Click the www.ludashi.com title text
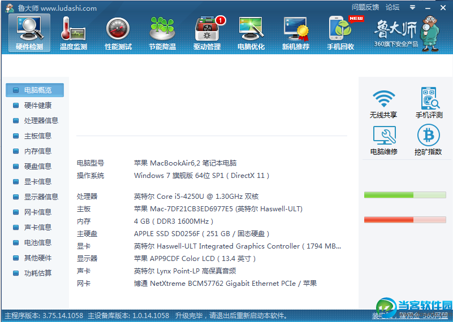Image resolution: width=453 pixels, height=322 pixels. (69, 8)
